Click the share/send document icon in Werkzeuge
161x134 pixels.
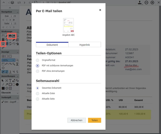tap(14, 36)
